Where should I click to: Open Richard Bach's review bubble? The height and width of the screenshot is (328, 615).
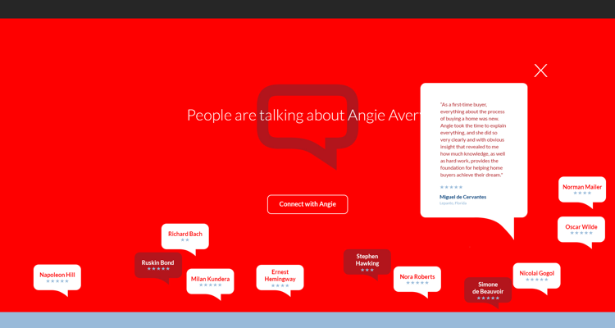184,236
